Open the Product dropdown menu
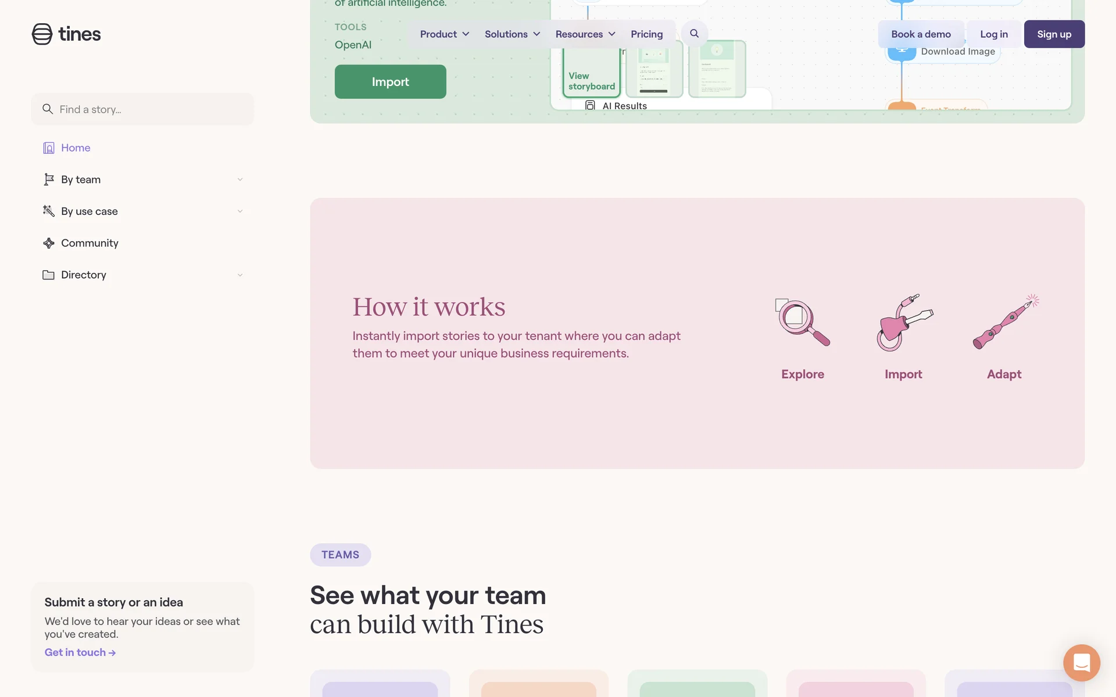Image resolution: width=1116 pixels, height=697 pixels. point(445,34)
